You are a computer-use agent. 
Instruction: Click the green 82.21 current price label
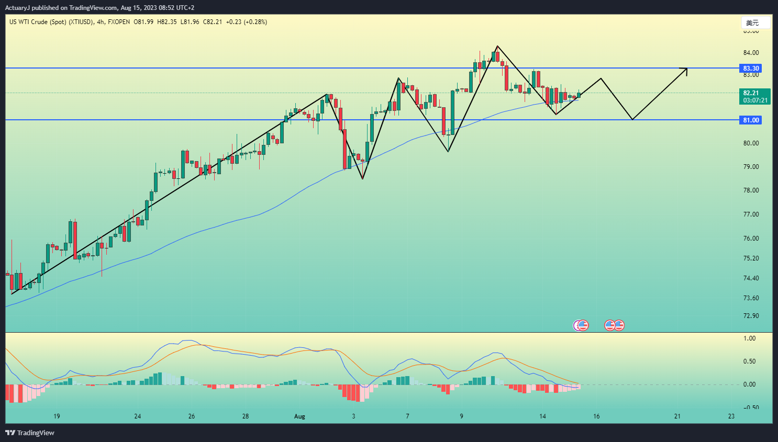pyautogui.click(x=751, y=93)
